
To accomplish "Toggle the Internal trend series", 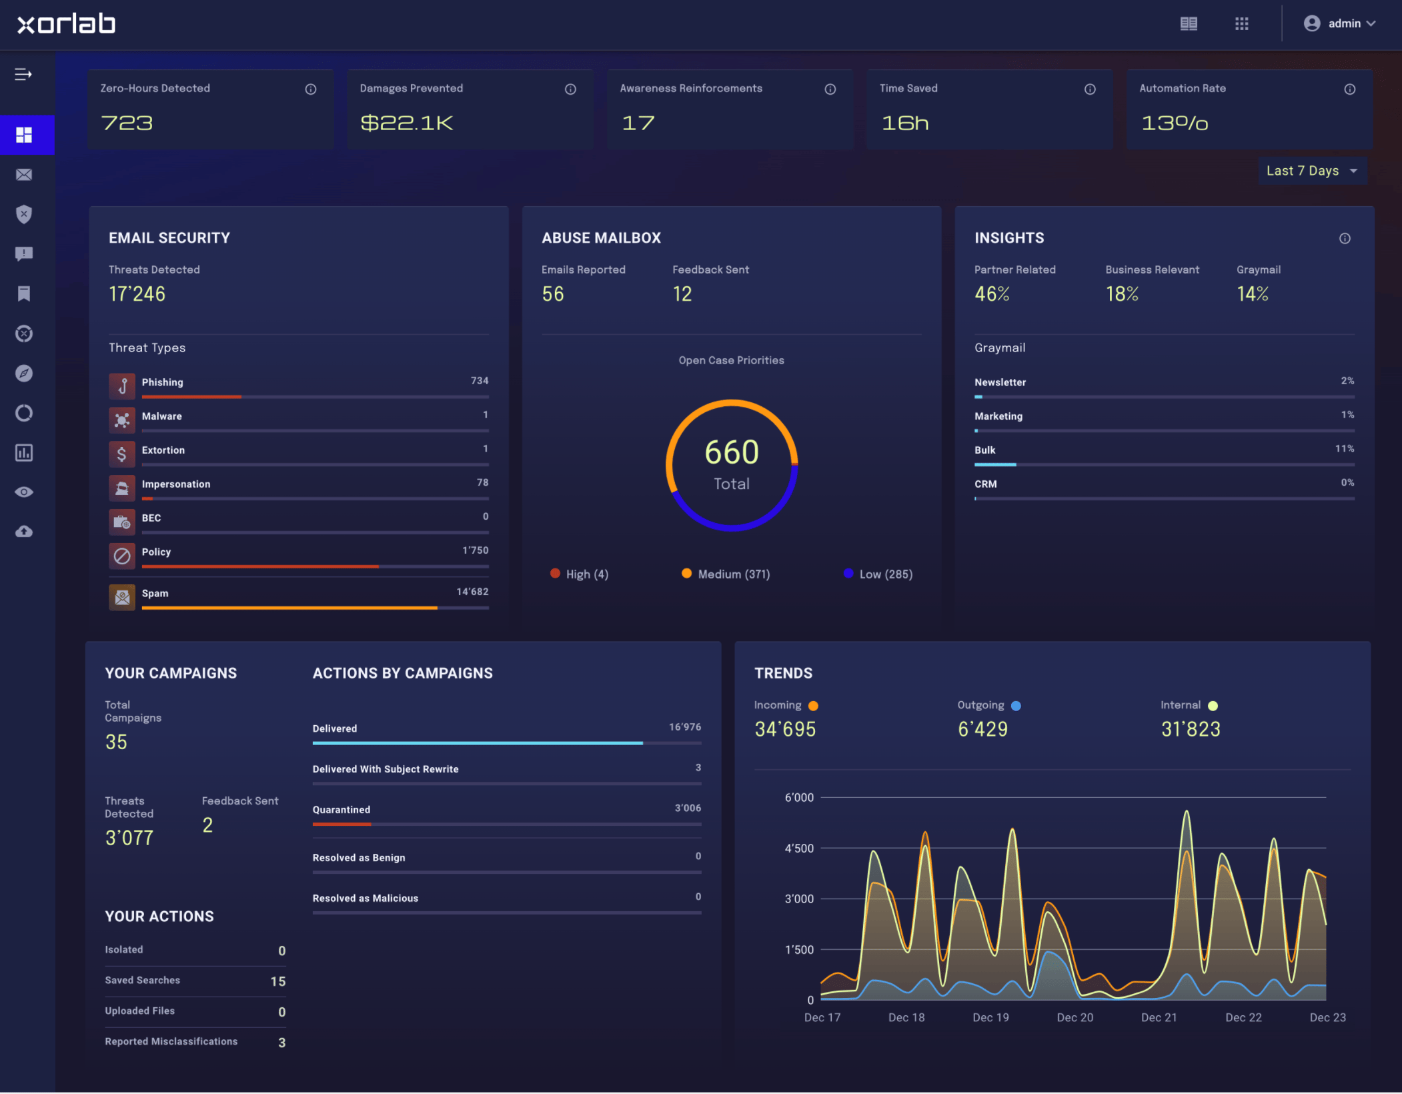I will (1189, 706).
